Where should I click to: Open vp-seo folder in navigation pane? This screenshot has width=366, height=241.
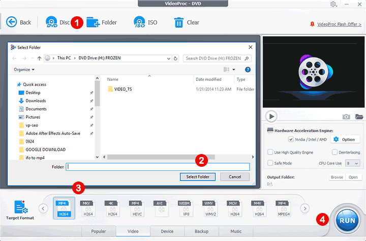tap(32, 126)
